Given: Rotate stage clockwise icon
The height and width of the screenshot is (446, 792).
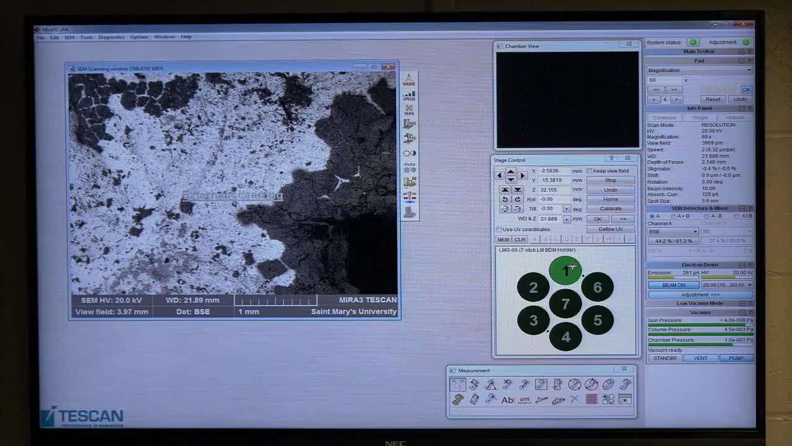Looking at the screenshot, I should tap(517, 199).
